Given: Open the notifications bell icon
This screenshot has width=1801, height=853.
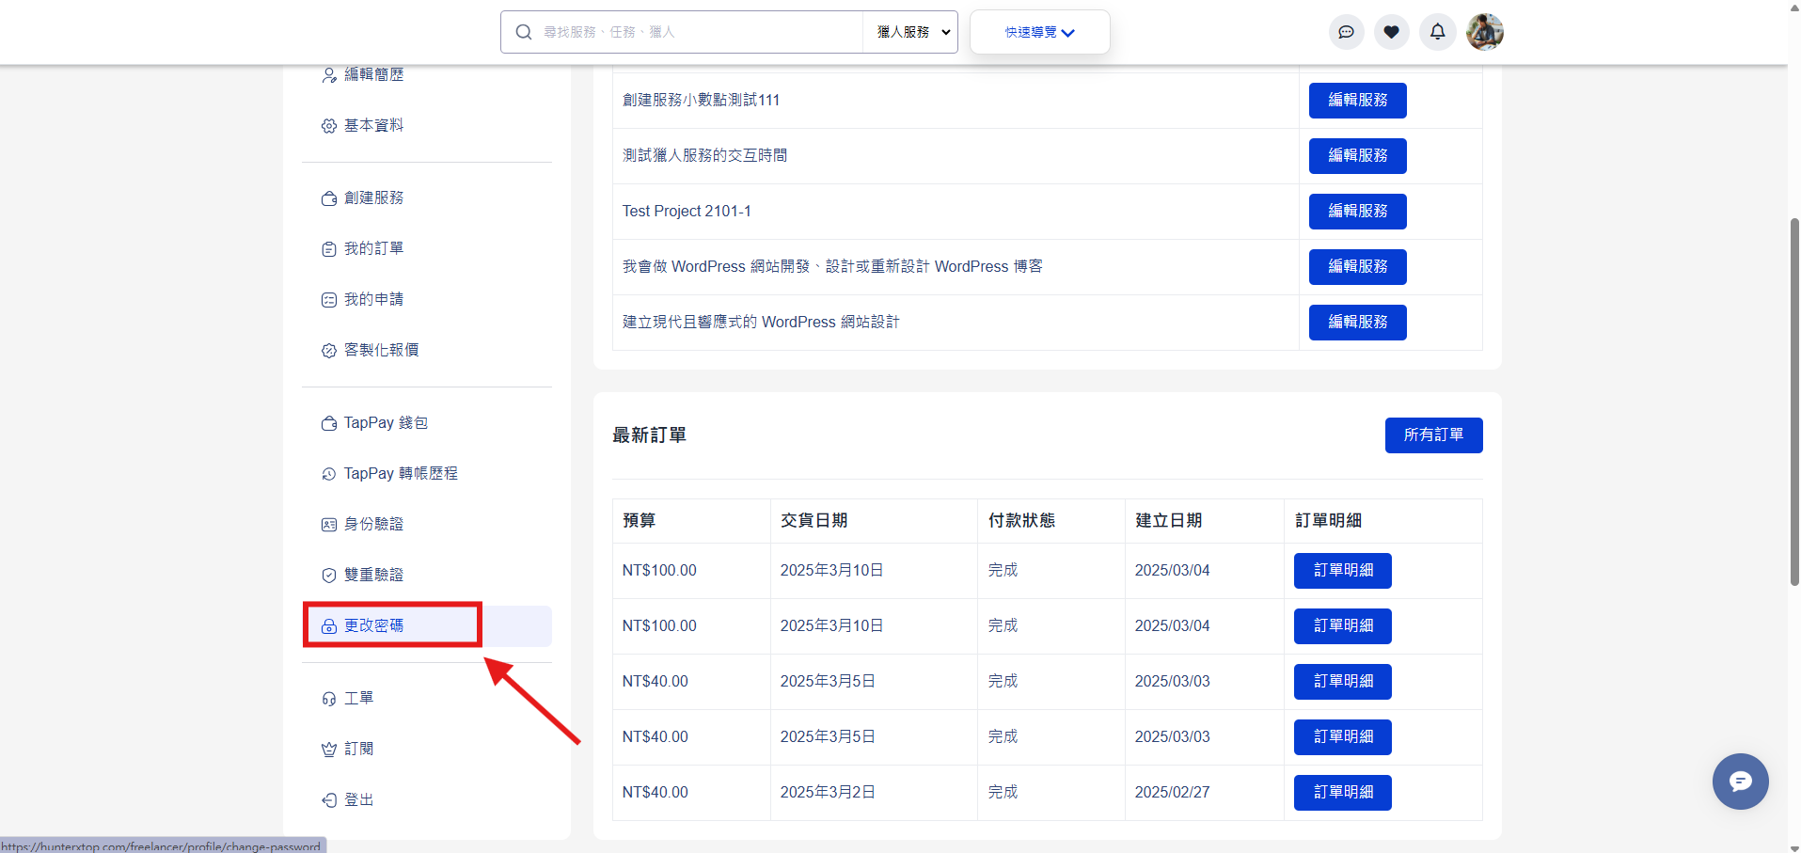Looking at the screenshot, I should 1437,32.
